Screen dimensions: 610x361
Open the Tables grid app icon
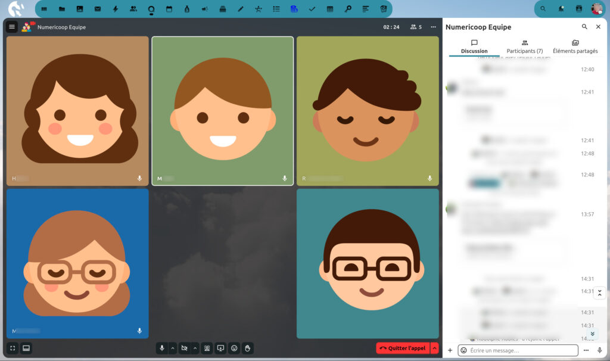coord(330,9)
